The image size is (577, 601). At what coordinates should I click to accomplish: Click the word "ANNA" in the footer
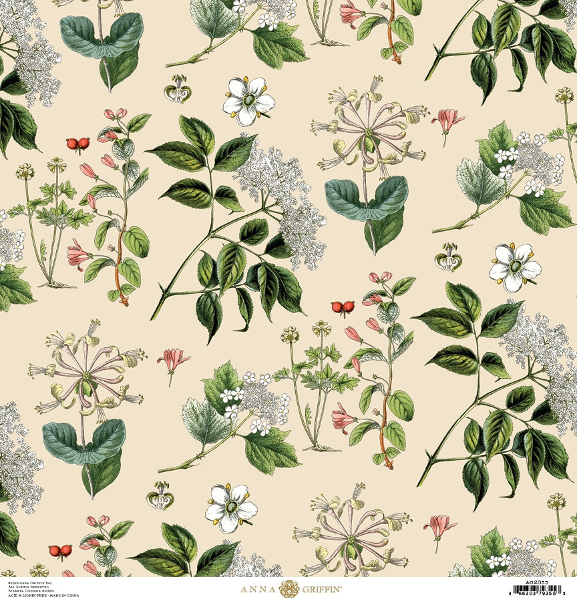click(x=257, y=590)
